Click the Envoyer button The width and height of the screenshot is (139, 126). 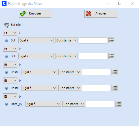tap(35, 14)
